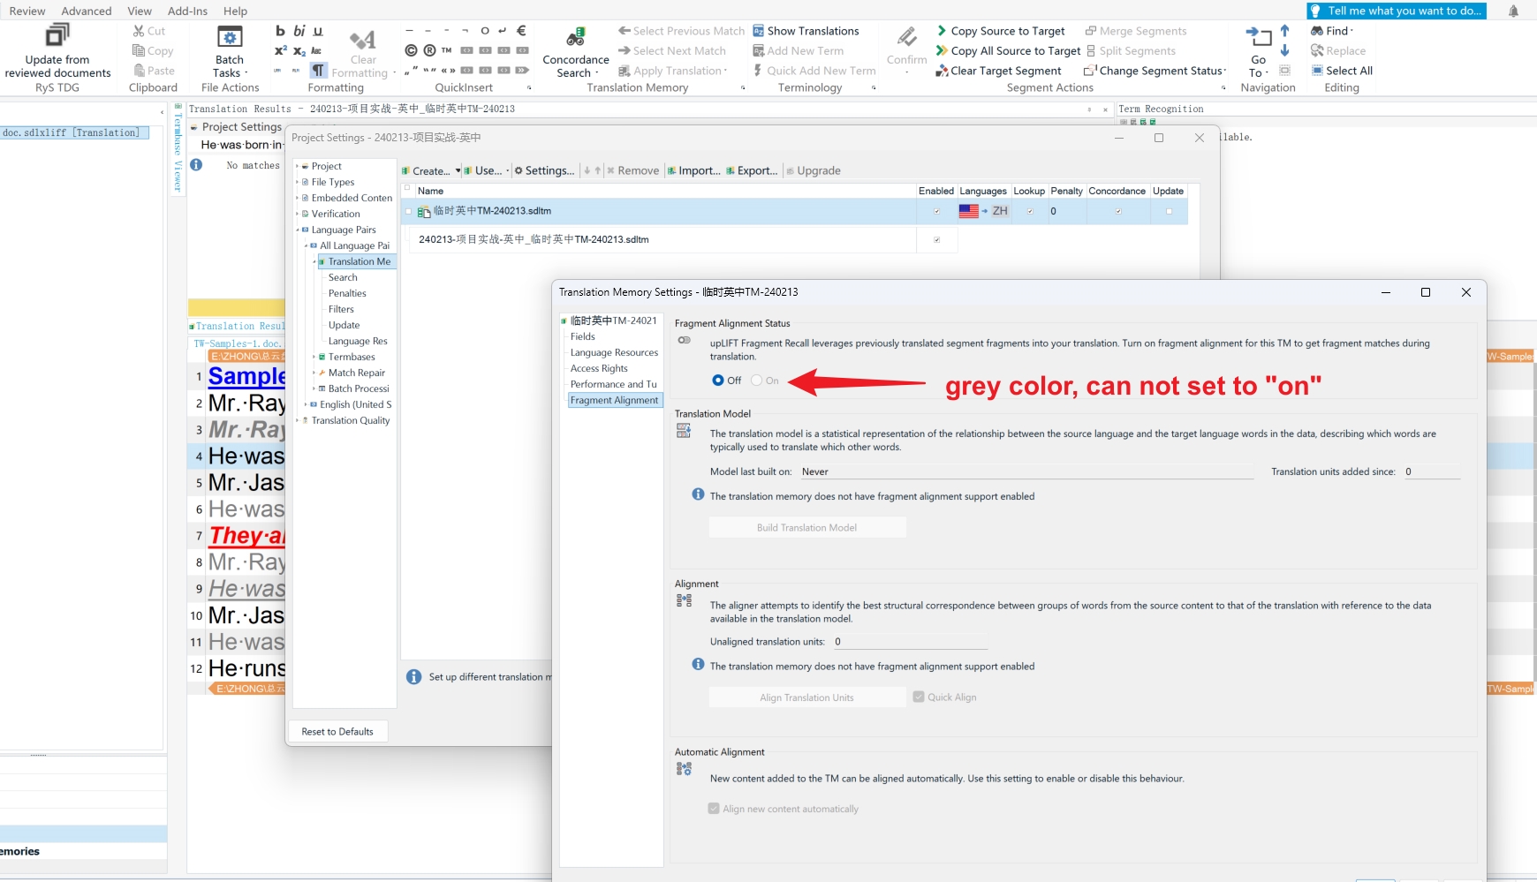Expand the File Types tree node

pos(297,182)
